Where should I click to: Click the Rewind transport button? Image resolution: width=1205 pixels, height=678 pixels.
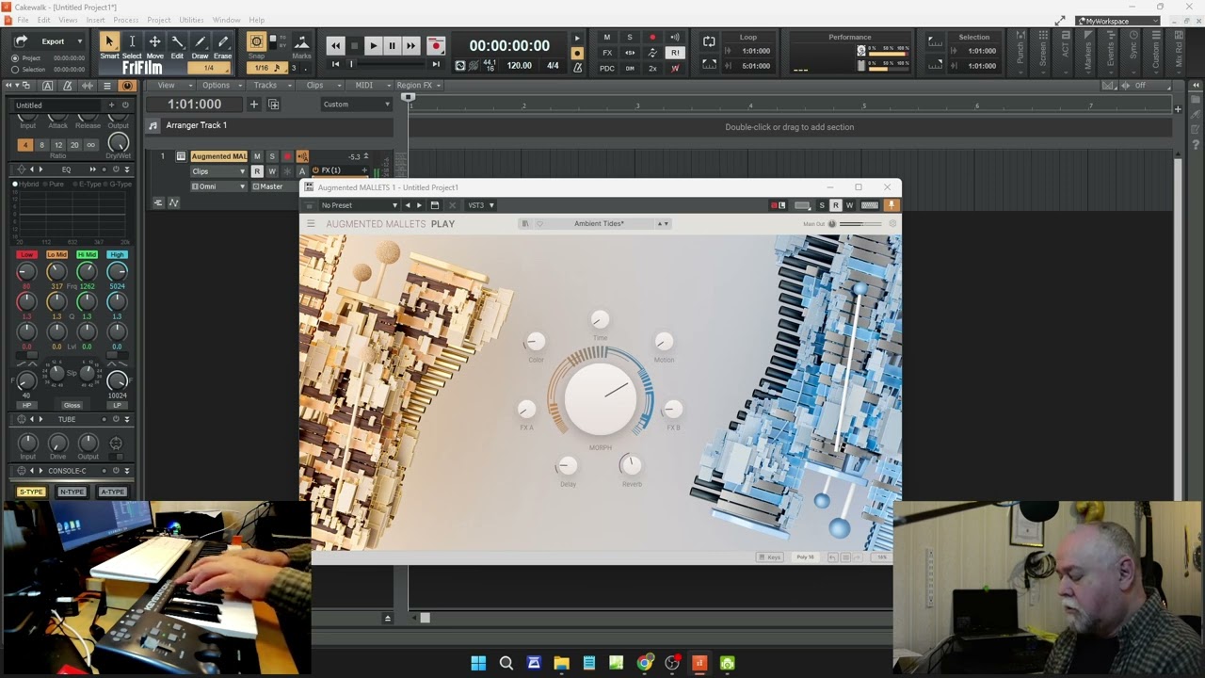pos(335,45)
